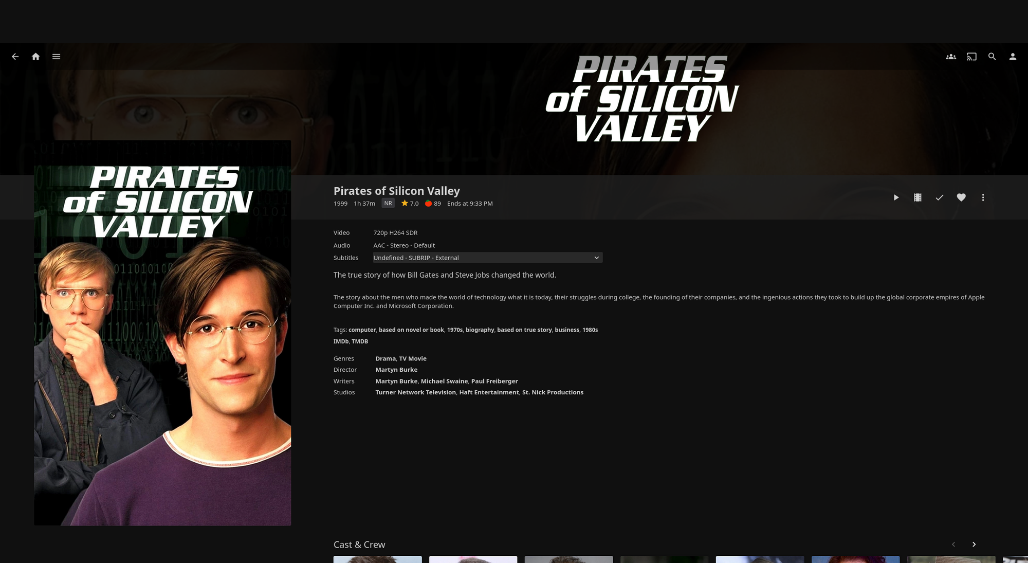Open the hamburger navigation menu
Screen dimensions: 1028x563
(56, 57)
